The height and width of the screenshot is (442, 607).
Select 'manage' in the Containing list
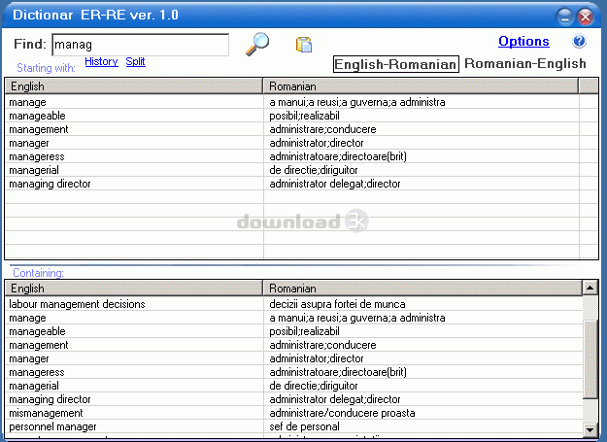tap(27, 318)
